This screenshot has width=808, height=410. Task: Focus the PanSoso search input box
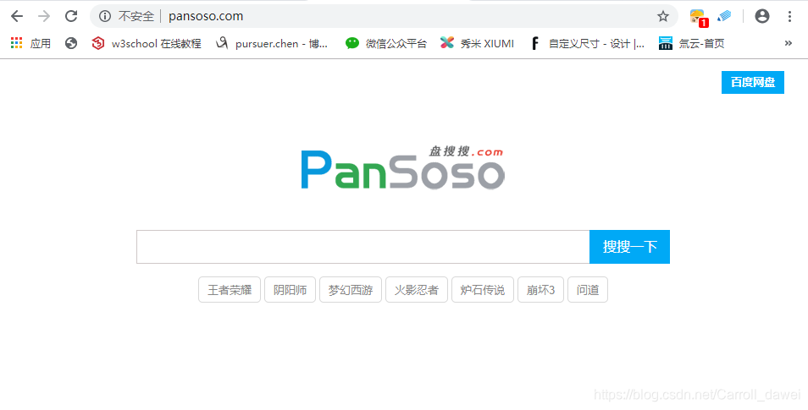pyautogui.click(x=362, y=247)
